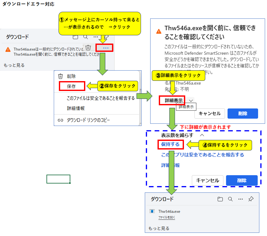The image size is (267, 236).
Task: Select 削除 from the context menu
Action: 71,76
